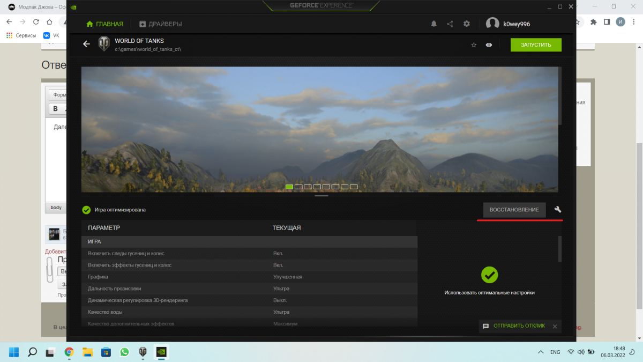
Task: Show hidden tray icons chevron
Action: pyautogui.click(x=540, y=352)
